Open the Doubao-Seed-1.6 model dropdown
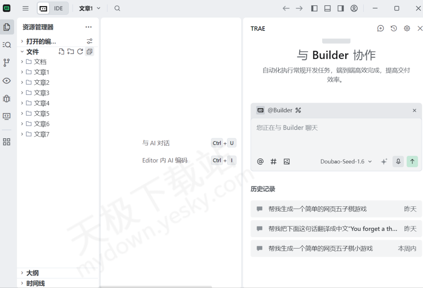The height and width of the screenshot is (288, 423). coord(346,162)
